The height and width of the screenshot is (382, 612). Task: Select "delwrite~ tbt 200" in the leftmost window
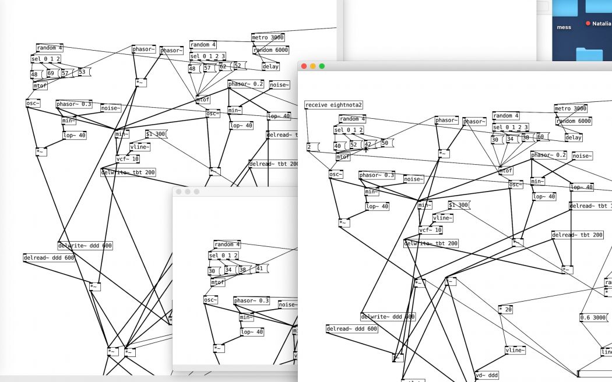click(x=128, y=172)
